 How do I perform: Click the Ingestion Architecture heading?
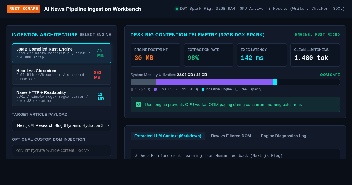[x=45, y=35]
